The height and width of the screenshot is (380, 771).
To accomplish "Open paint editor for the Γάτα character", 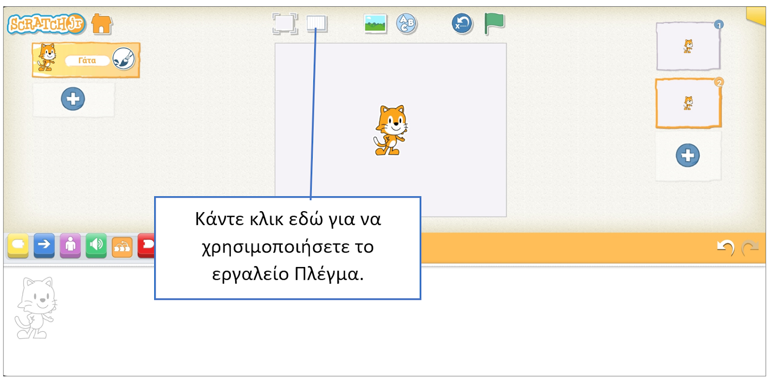I will point(124,59).
